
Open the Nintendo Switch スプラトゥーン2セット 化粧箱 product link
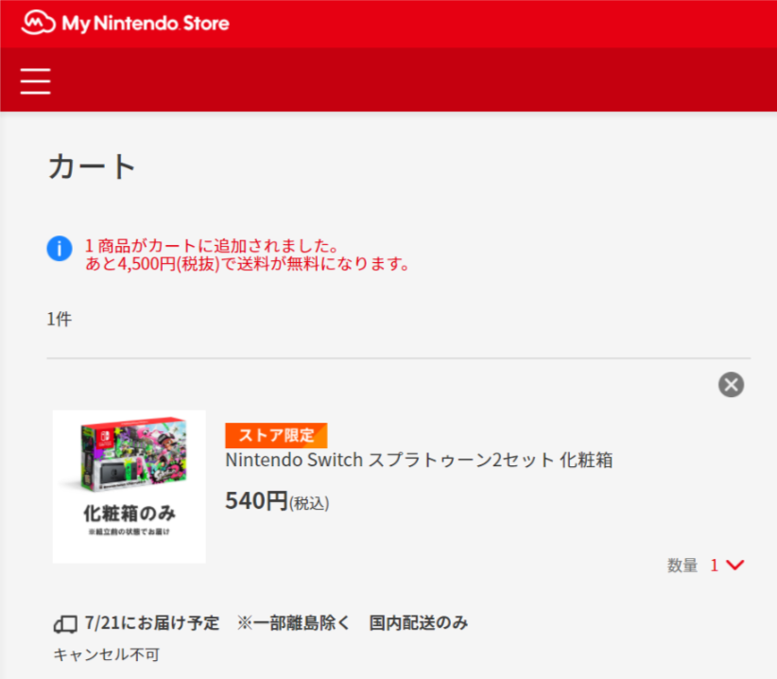coord(420,460)
